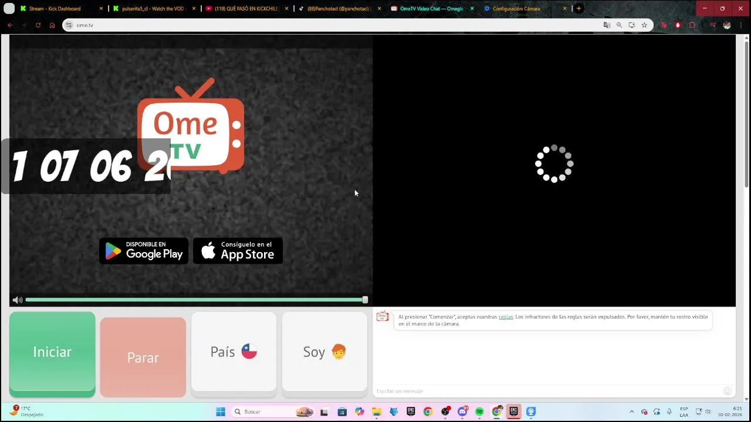Go back to the previous page
This screenshot has width=751, height=422.
[x=10, y=25]
